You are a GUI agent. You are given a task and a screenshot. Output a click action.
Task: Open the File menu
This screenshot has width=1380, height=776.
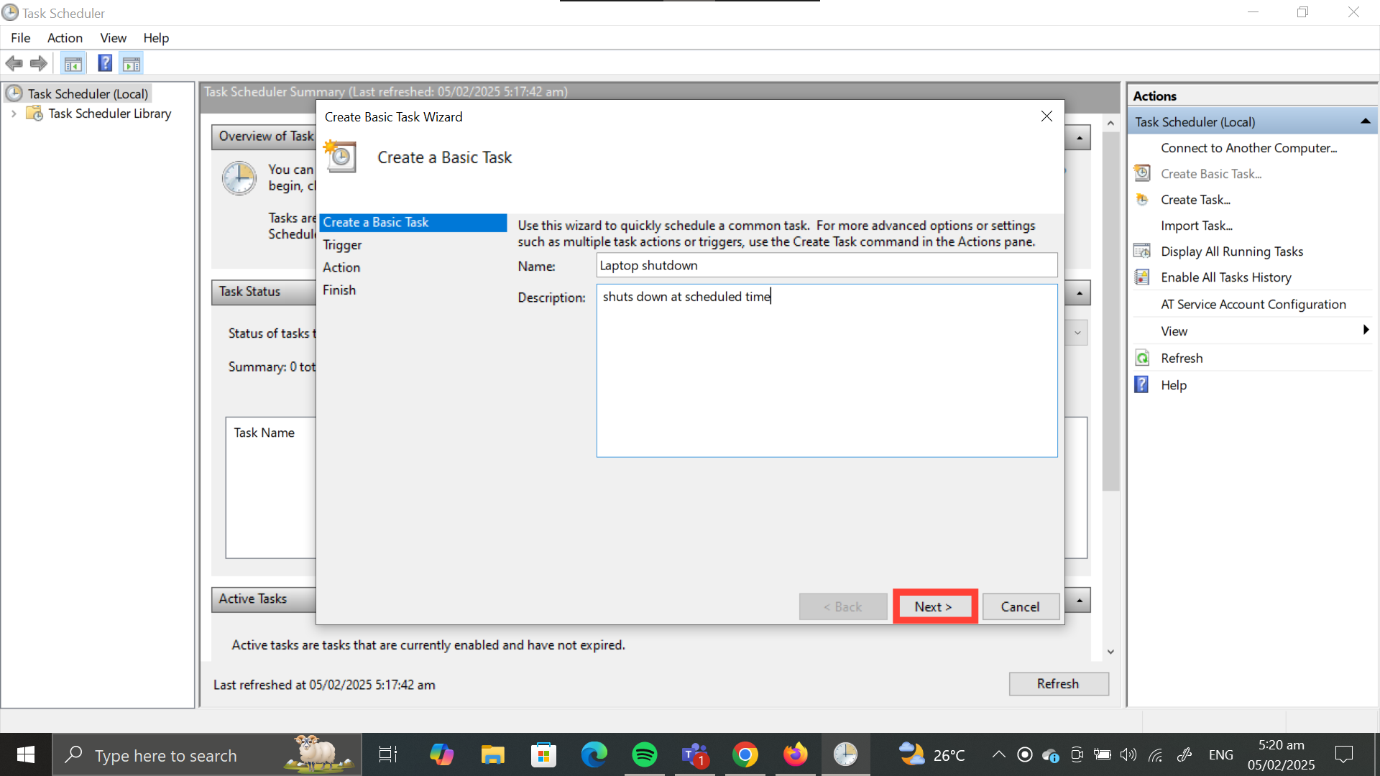point(20,38)
